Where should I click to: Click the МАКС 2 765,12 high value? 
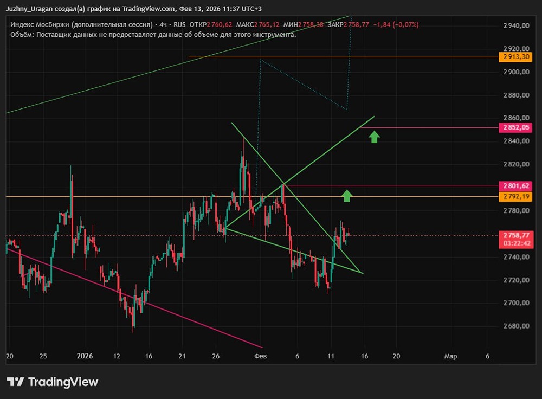pos(257,24)
